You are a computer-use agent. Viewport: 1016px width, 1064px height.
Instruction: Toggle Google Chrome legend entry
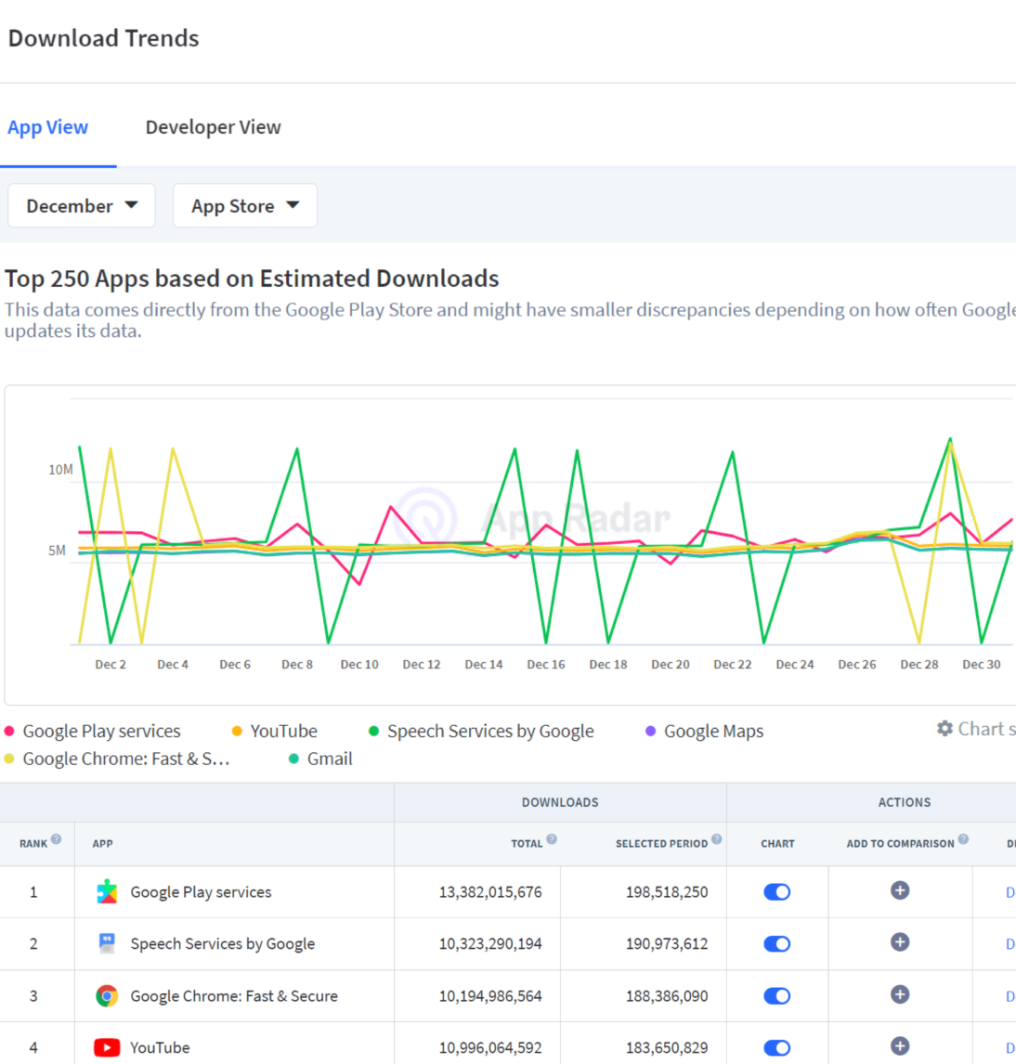(x=117, y=759)
